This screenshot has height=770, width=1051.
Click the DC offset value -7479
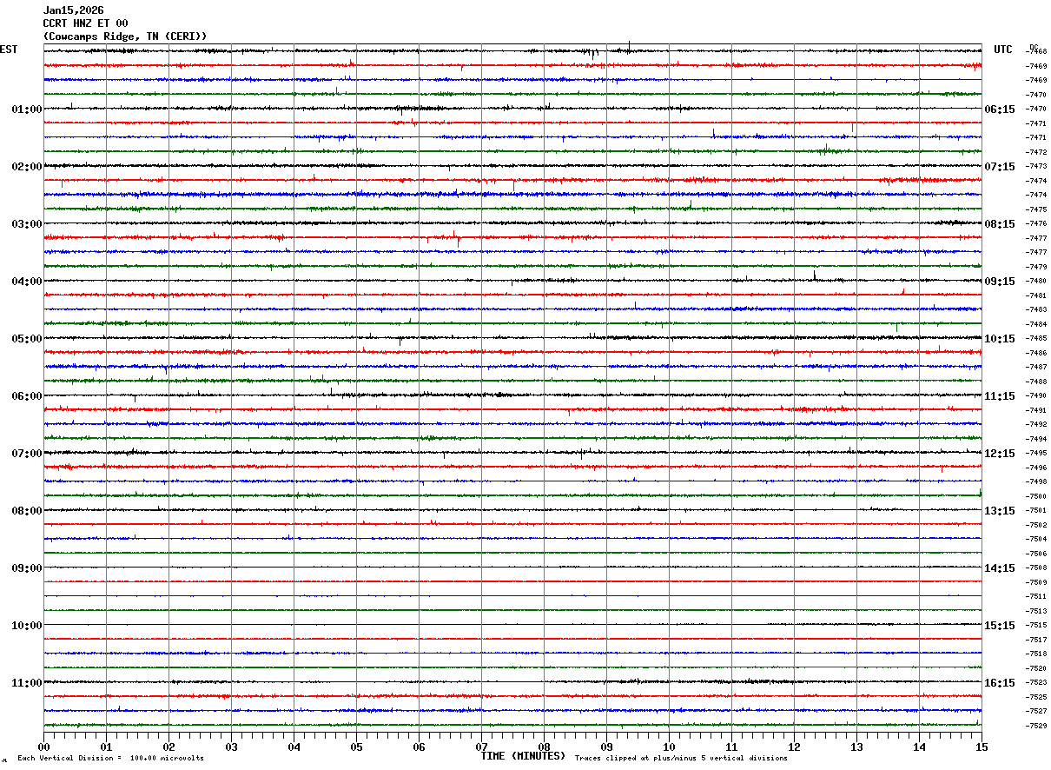pyautogui.click(x=1036, y=267)
